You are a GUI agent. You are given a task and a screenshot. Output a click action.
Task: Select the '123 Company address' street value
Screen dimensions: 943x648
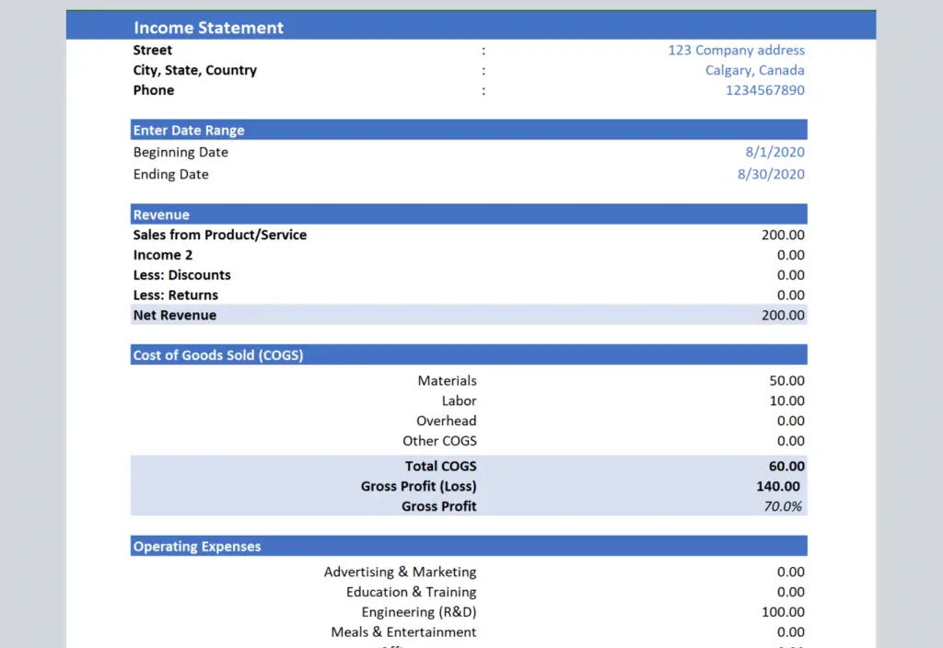[x=736, y=51]
